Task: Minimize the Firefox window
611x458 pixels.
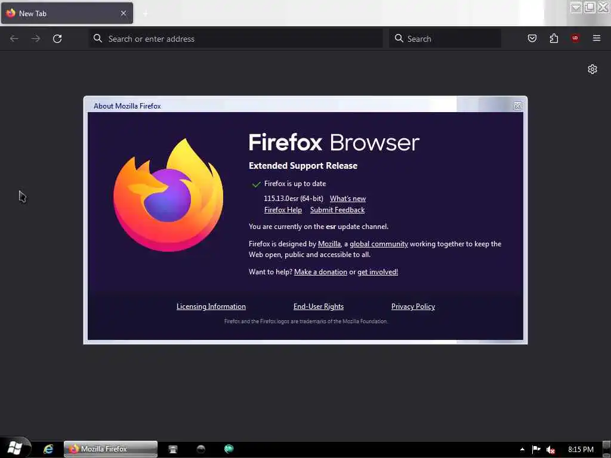Action: pyautogui.click(x=576, y=7)
